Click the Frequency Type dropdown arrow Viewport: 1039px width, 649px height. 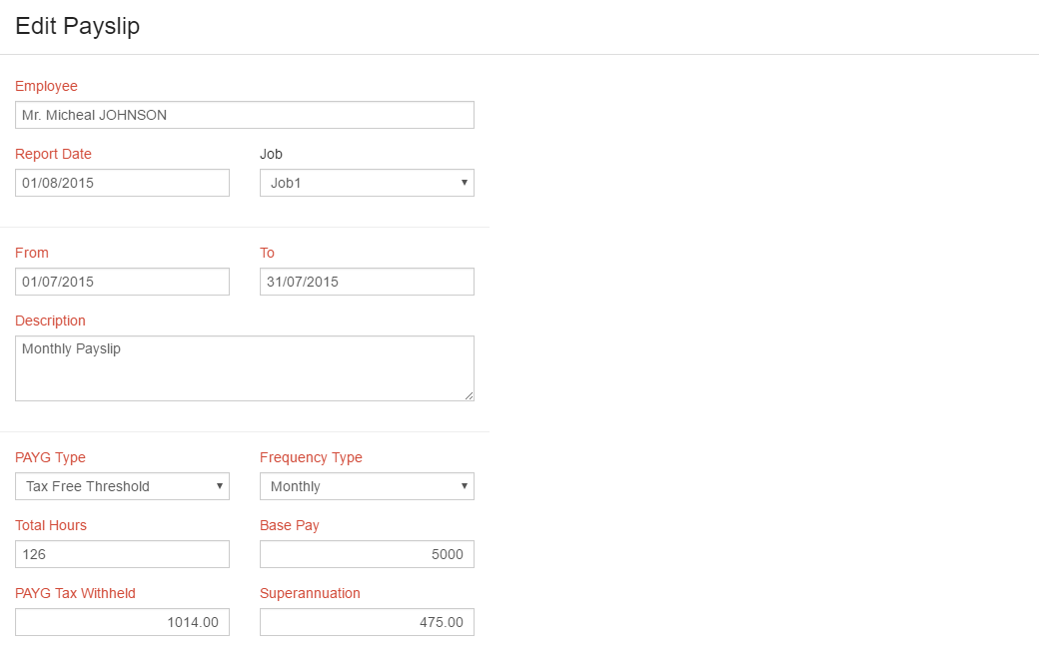coord(464,486)
